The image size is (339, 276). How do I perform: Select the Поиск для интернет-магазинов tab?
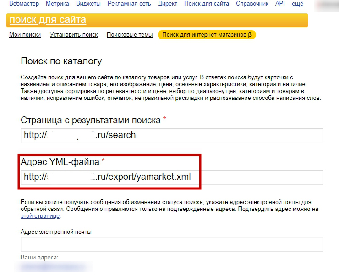point(207,35)
